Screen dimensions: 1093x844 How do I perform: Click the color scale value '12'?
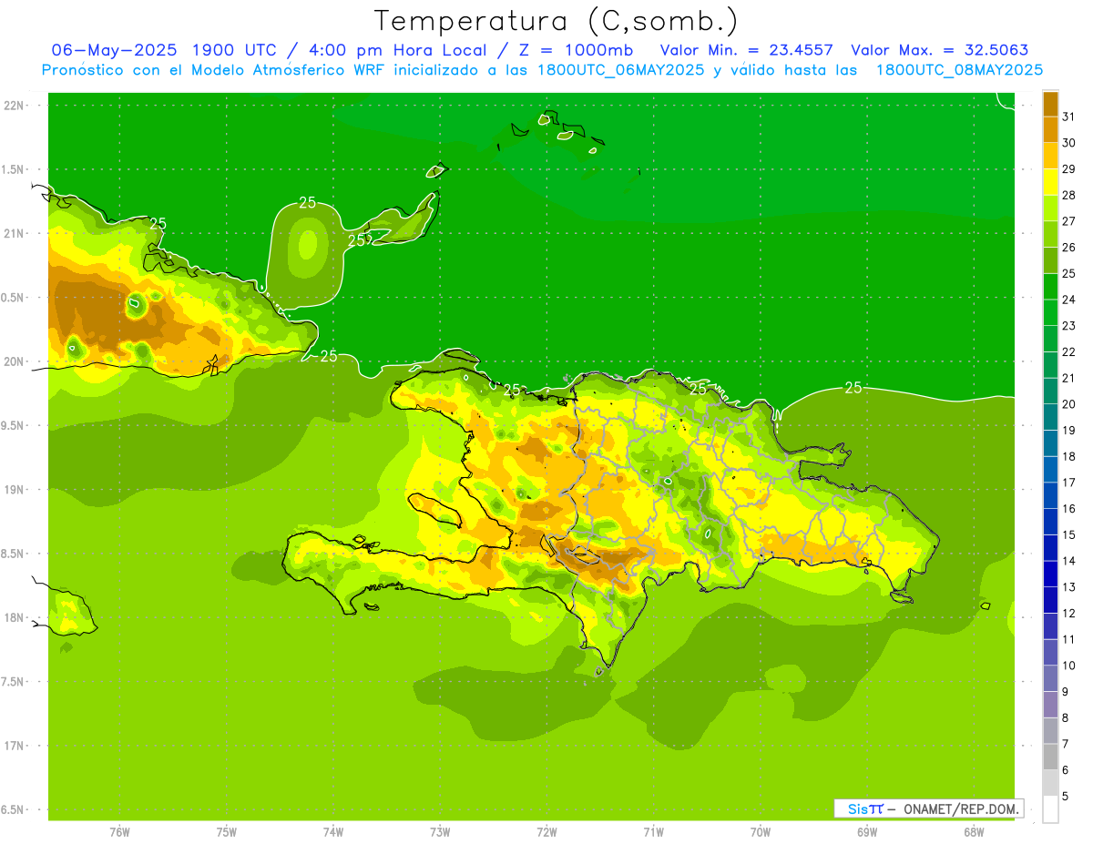(x=1069, y=613)
